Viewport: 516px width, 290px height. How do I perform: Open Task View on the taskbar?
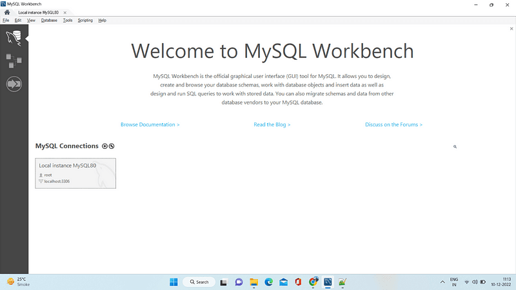click(223, 282)
